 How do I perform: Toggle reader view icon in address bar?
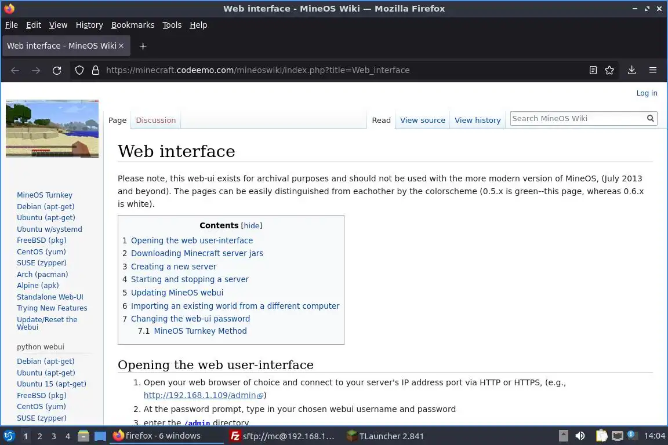(593, 70)
